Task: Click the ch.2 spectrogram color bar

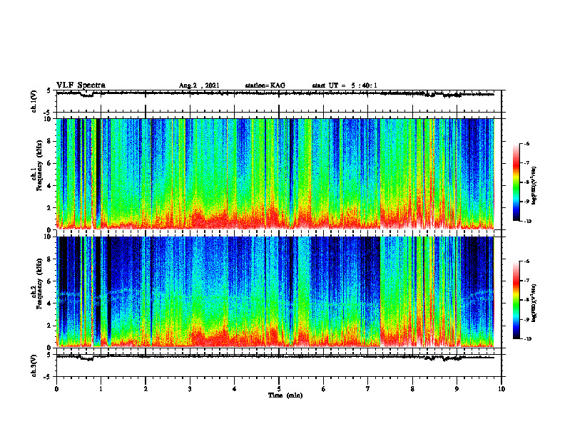Action: (516, 300)
